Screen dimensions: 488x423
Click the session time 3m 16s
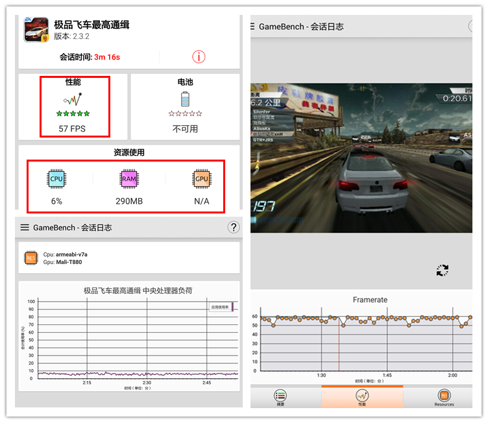(x=107, y=57)
